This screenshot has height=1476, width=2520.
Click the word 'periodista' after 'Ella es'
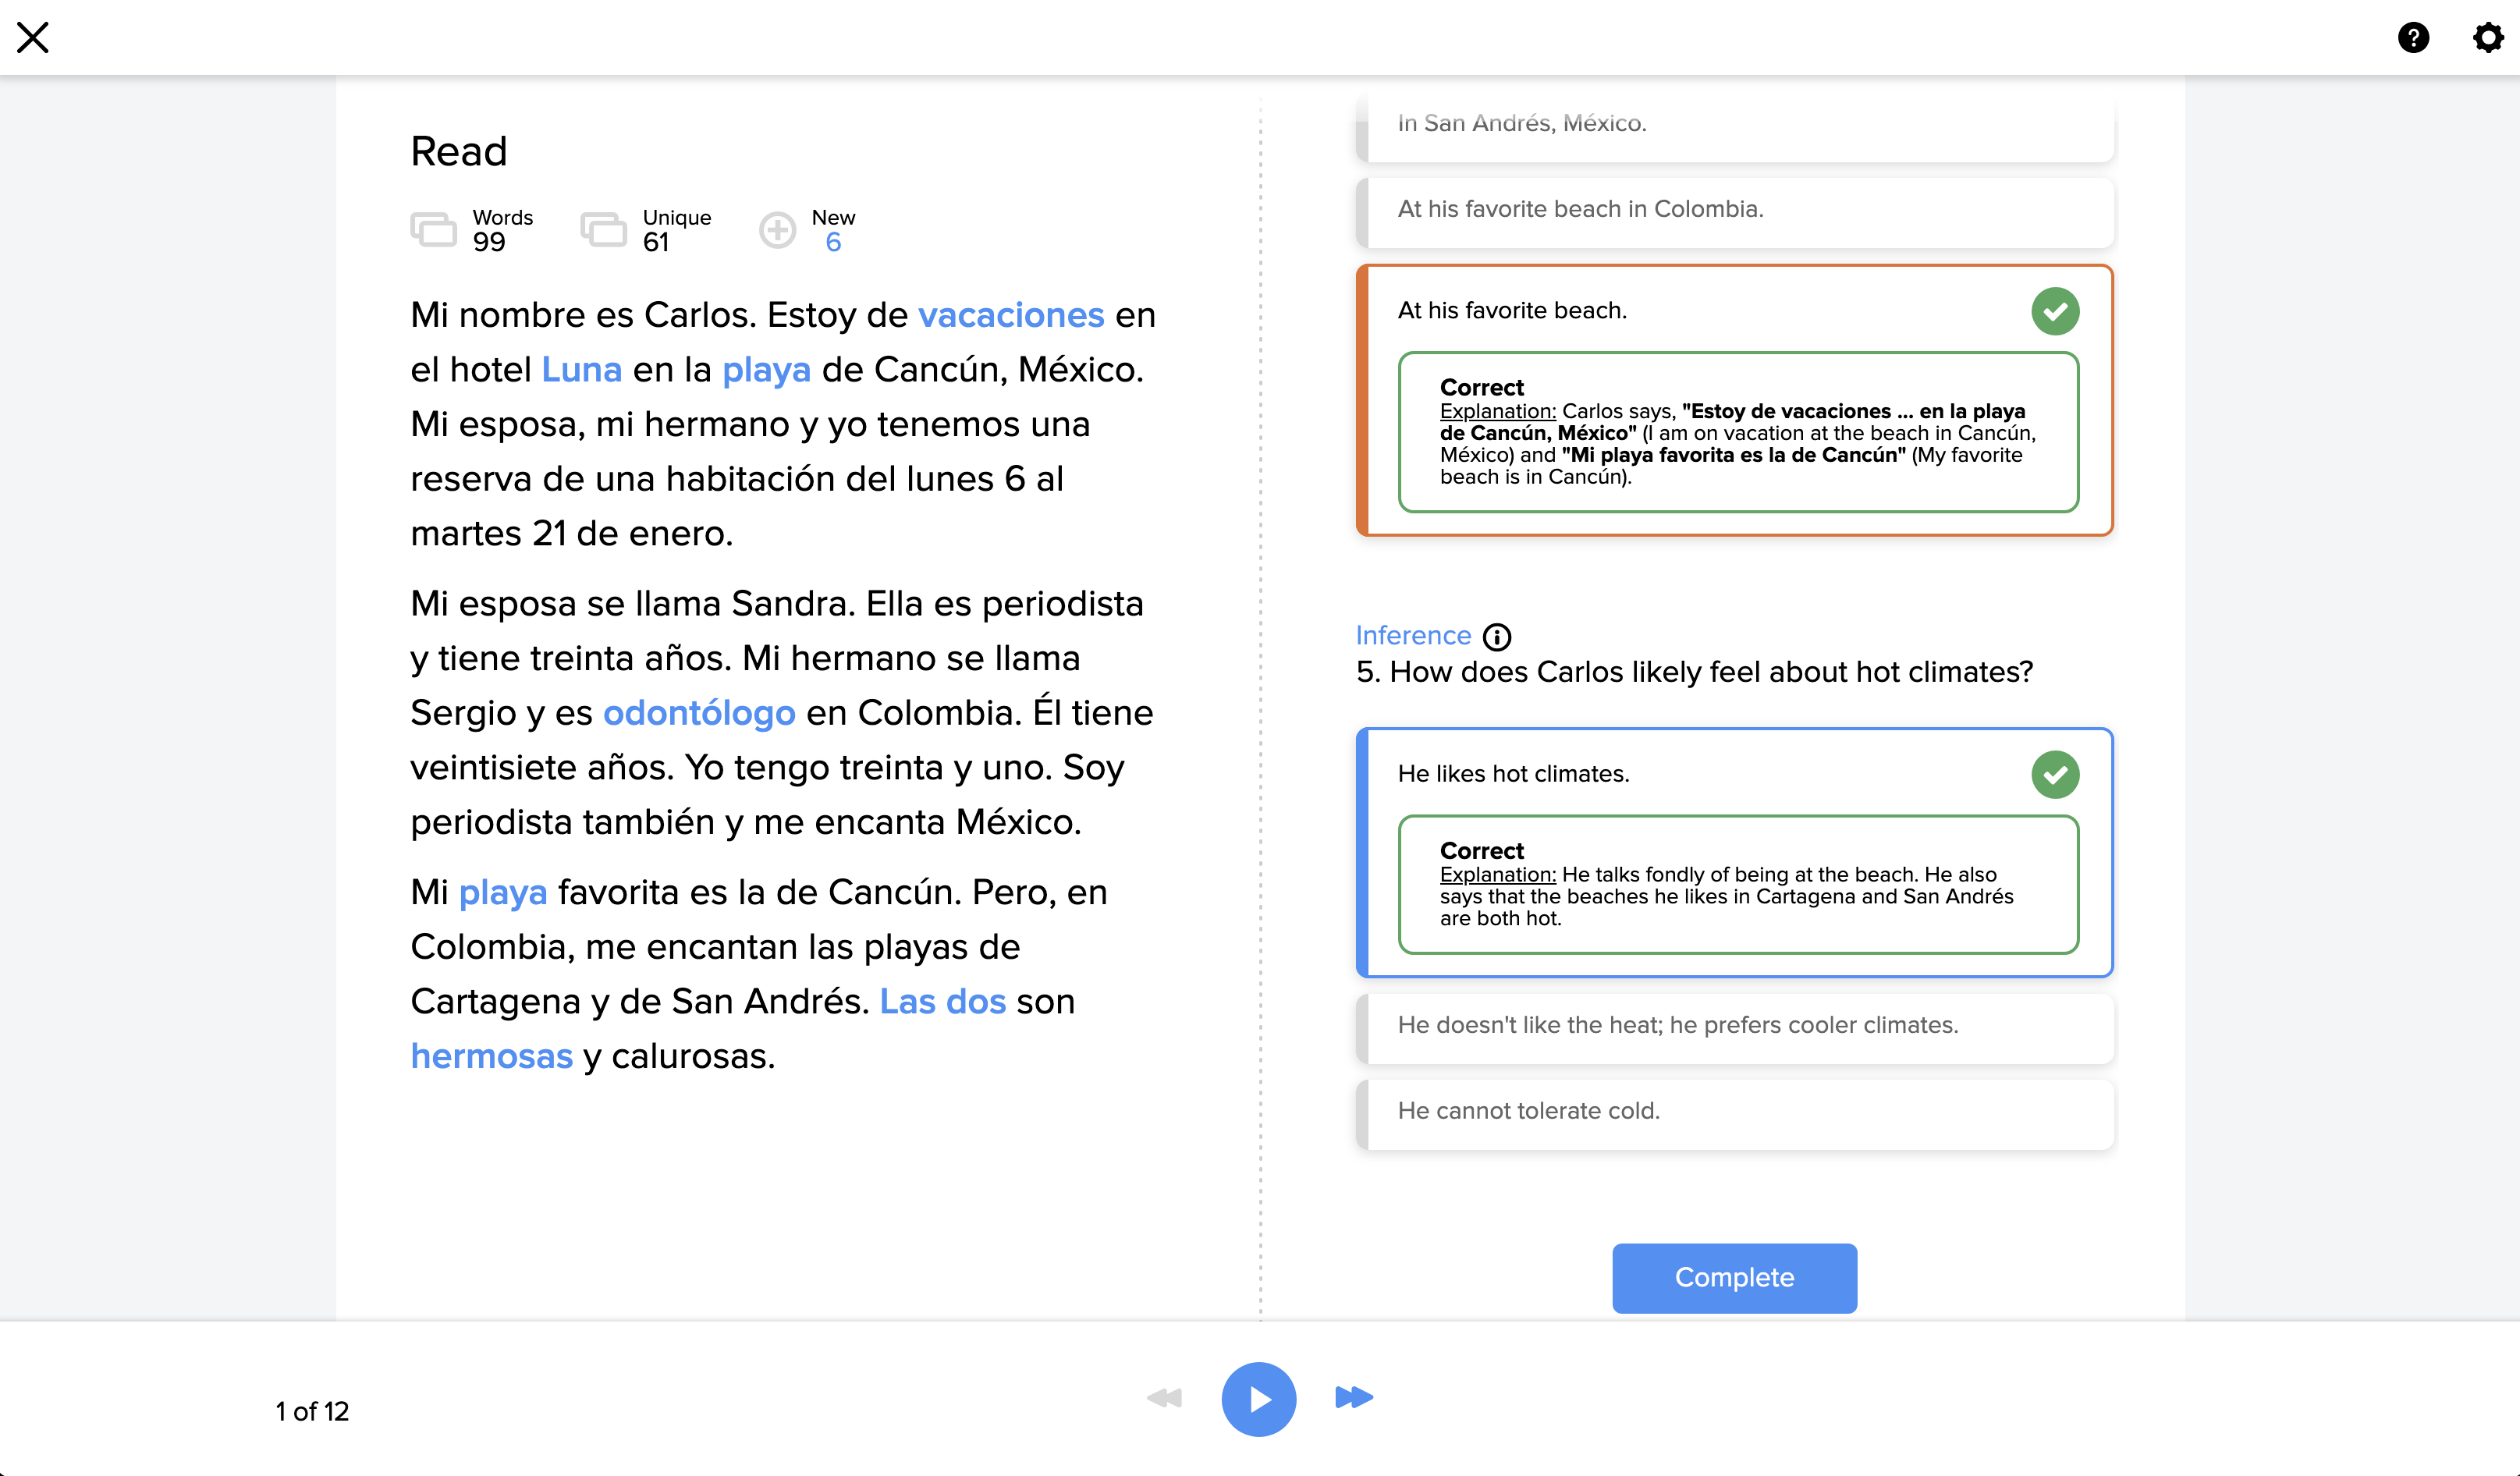click(1063, 605)
